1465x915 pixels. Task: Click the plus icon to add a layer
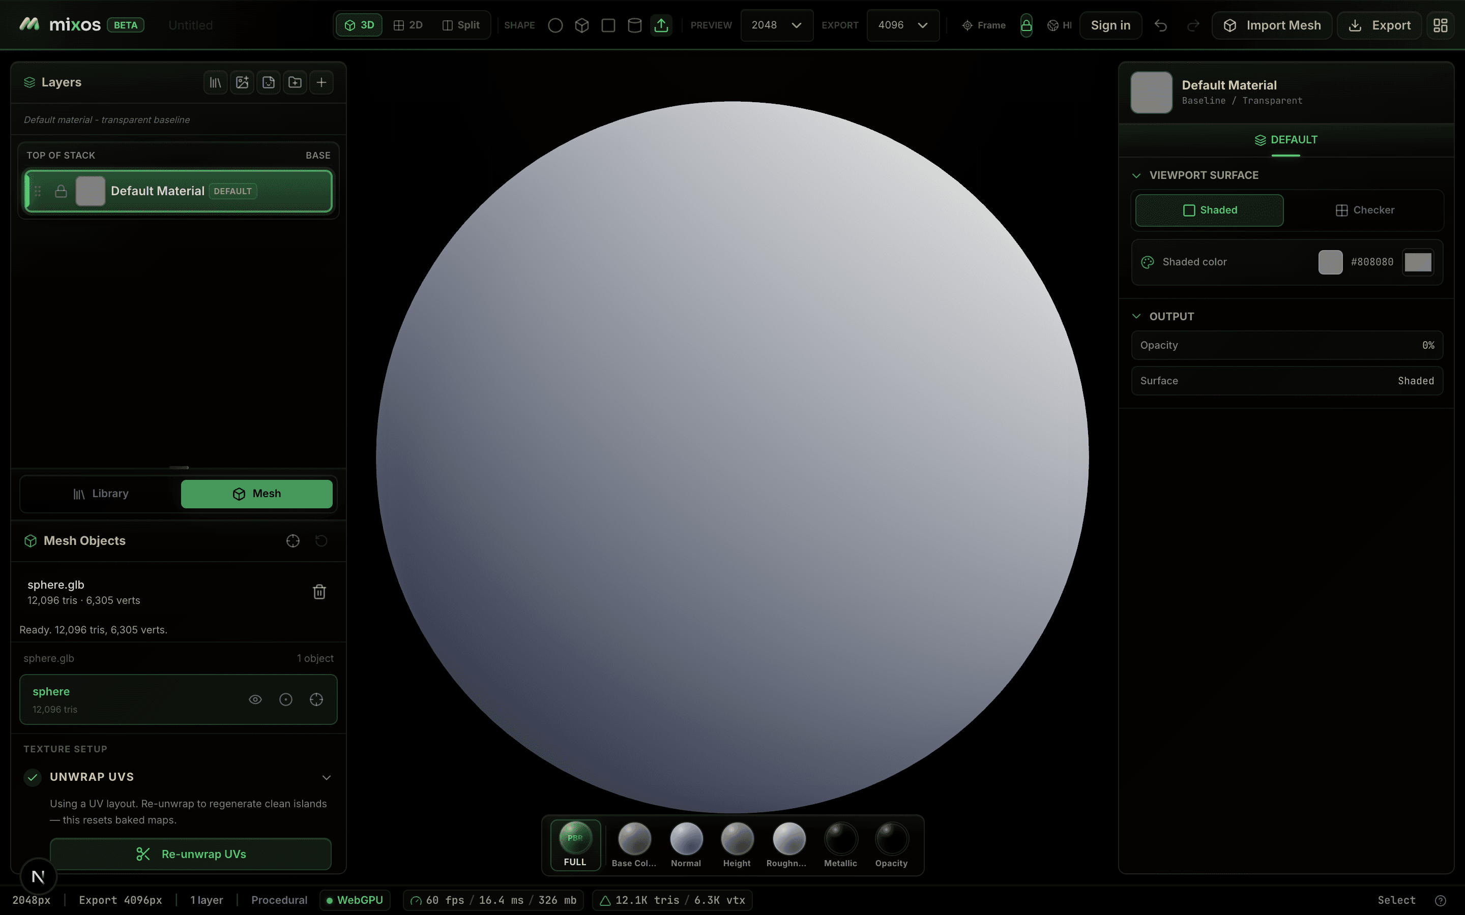click(321, 82)
